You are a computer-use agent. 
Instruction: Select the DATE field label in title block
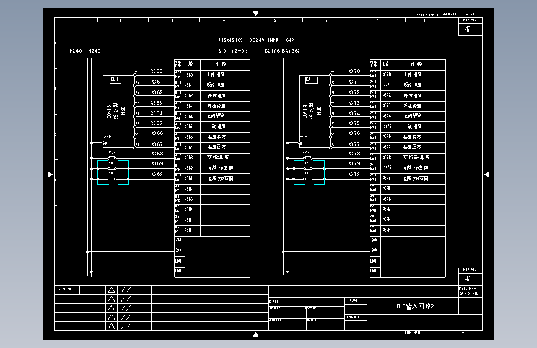pos(274,302)
